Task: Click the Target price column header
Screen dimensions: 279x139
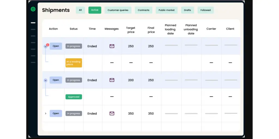Action: [x=131, y=30]
